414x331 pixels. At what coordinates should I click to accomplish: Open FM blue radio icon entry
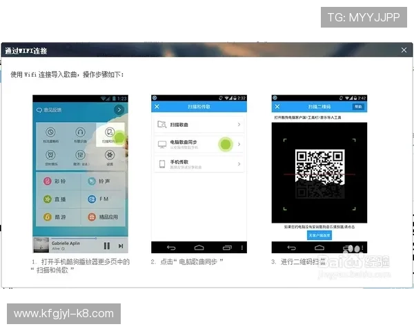tap(92, 199)
